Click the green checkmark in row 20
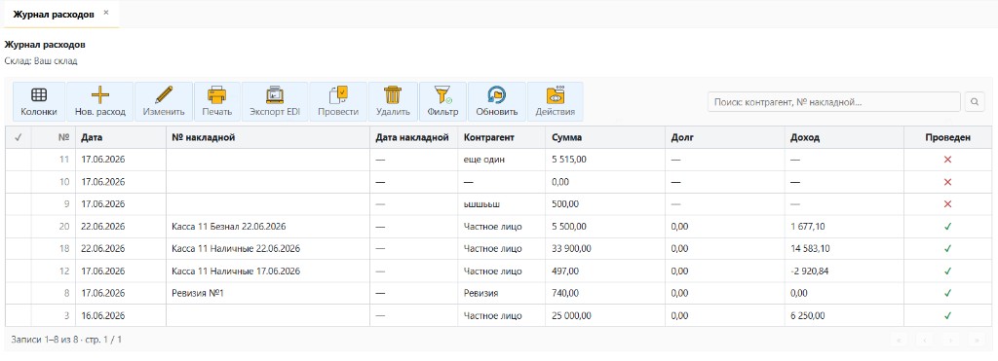Screen dimensions: 998x361 947,227
